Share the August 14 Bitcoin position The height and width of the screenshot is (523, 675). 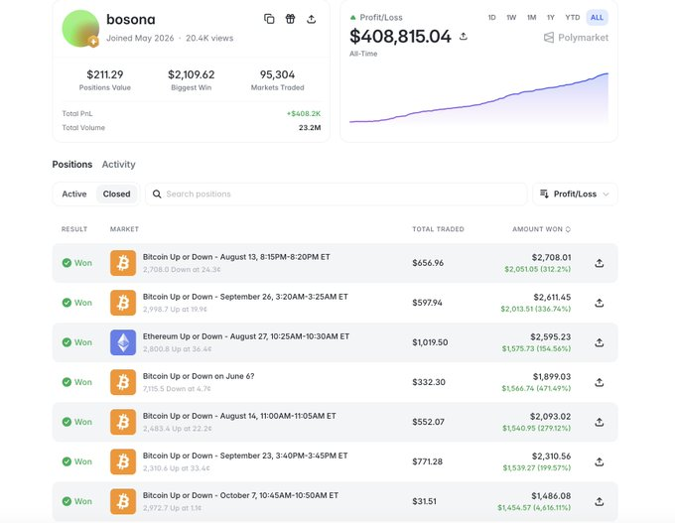(600, 423)
